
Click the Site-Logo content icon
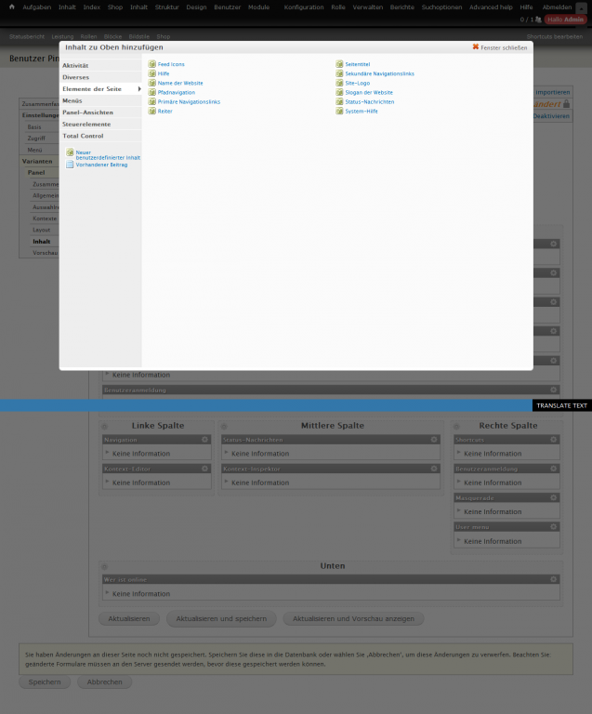pos(338,83)
